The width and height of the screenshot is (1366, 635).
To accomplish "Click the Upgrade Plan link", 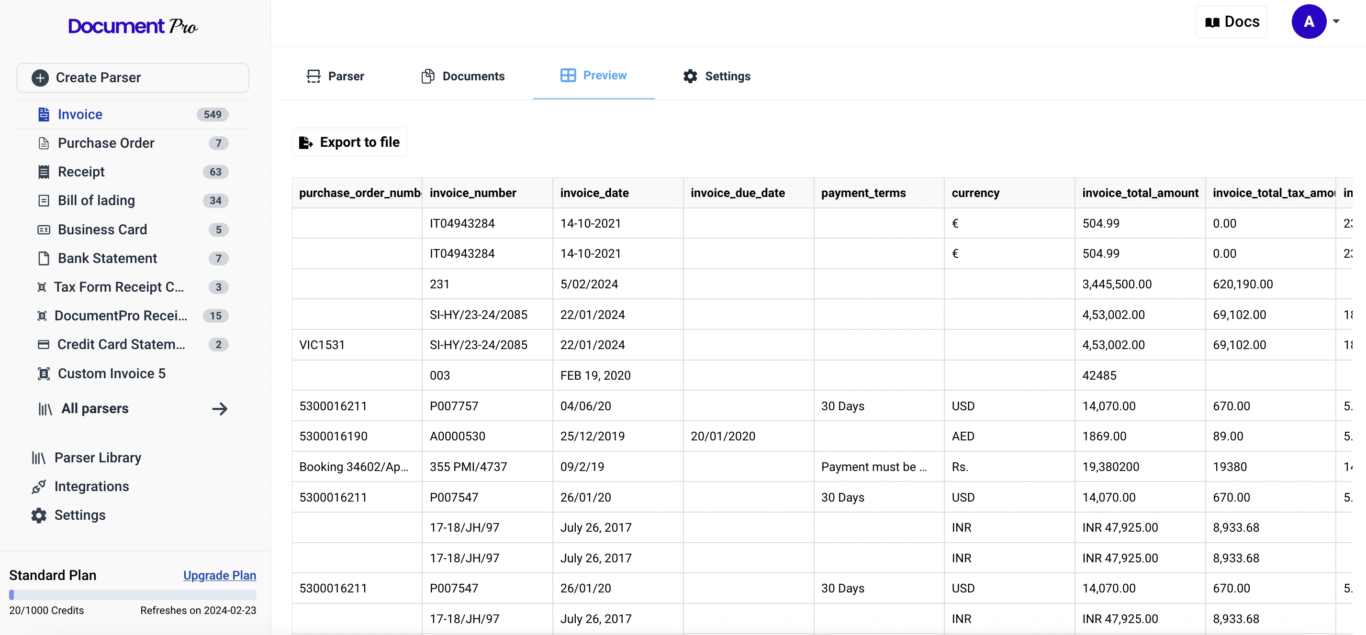I will [x=220, y=576].
